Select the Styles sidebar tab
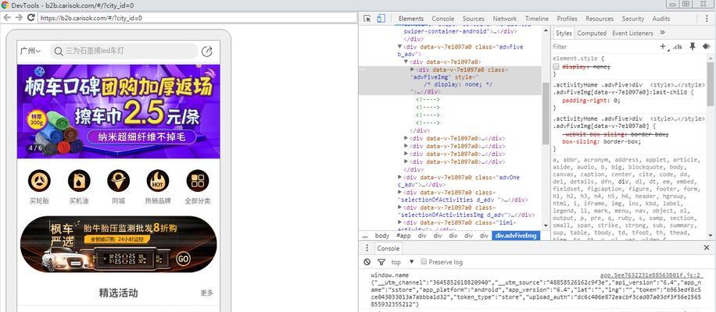 564,33
